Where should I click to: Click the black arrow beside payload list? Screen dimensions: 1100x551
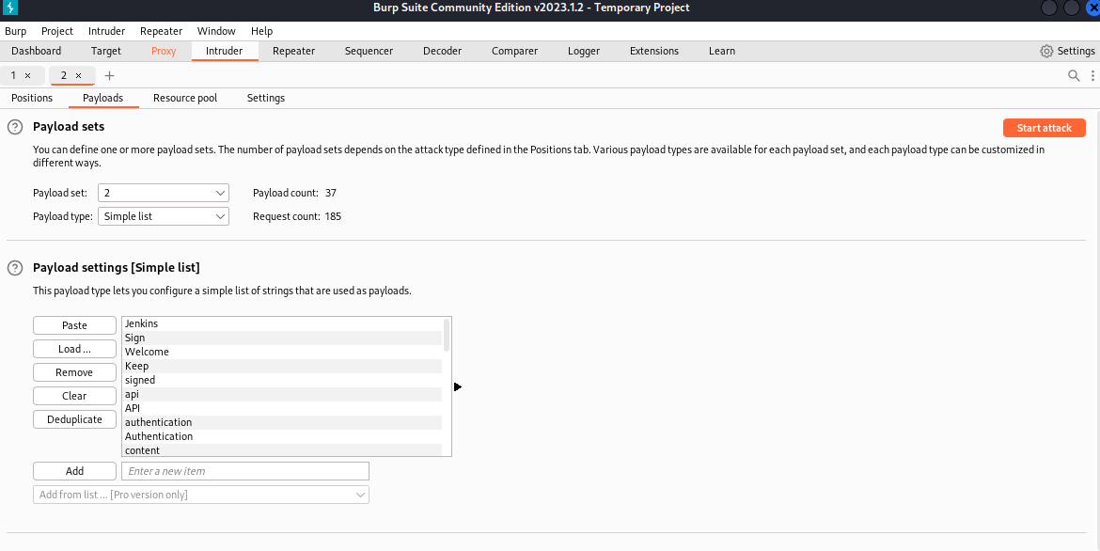[458, 386]
